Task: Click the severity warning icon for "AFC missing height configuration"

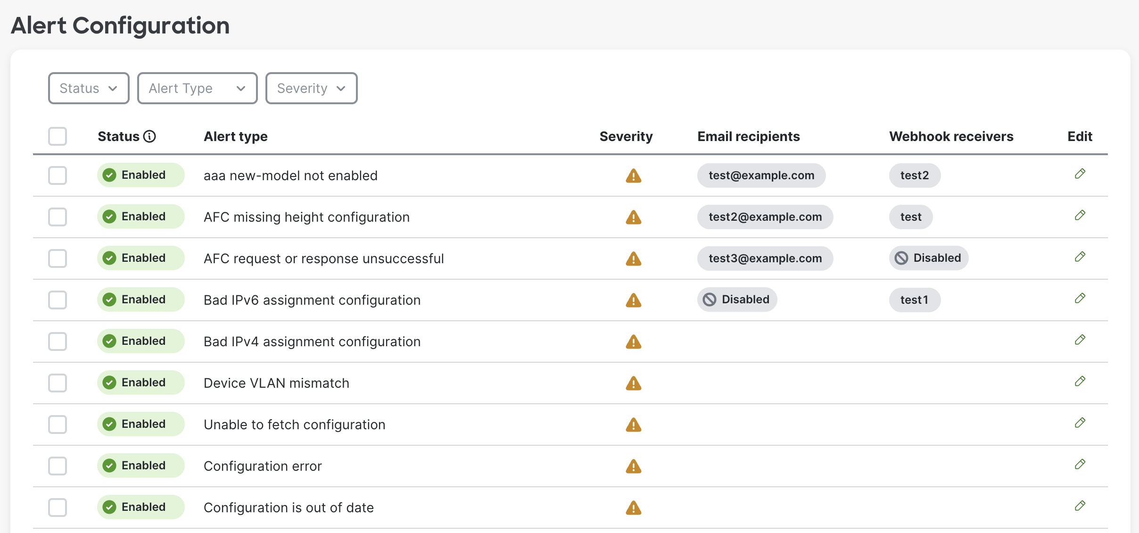Action: [634, 217]
